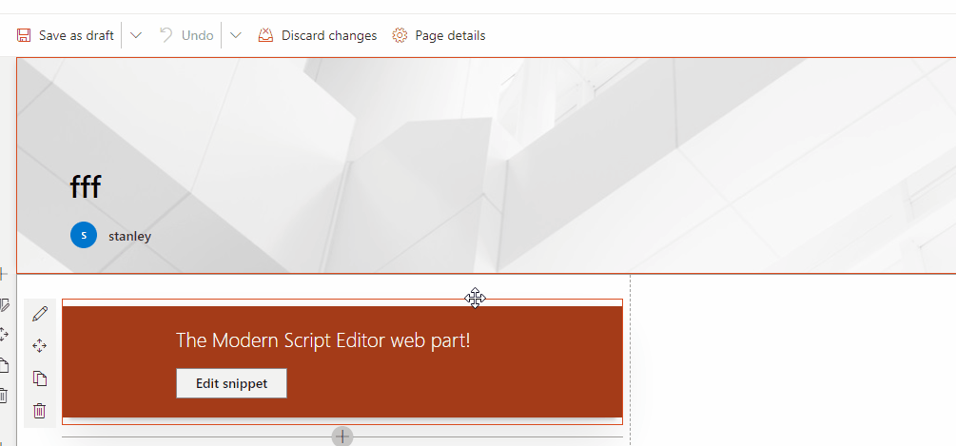Image resolution: width=956 pixels, height=446 pixels.
Task: Click the Undo arrow icon
Action: click(166, 35)
